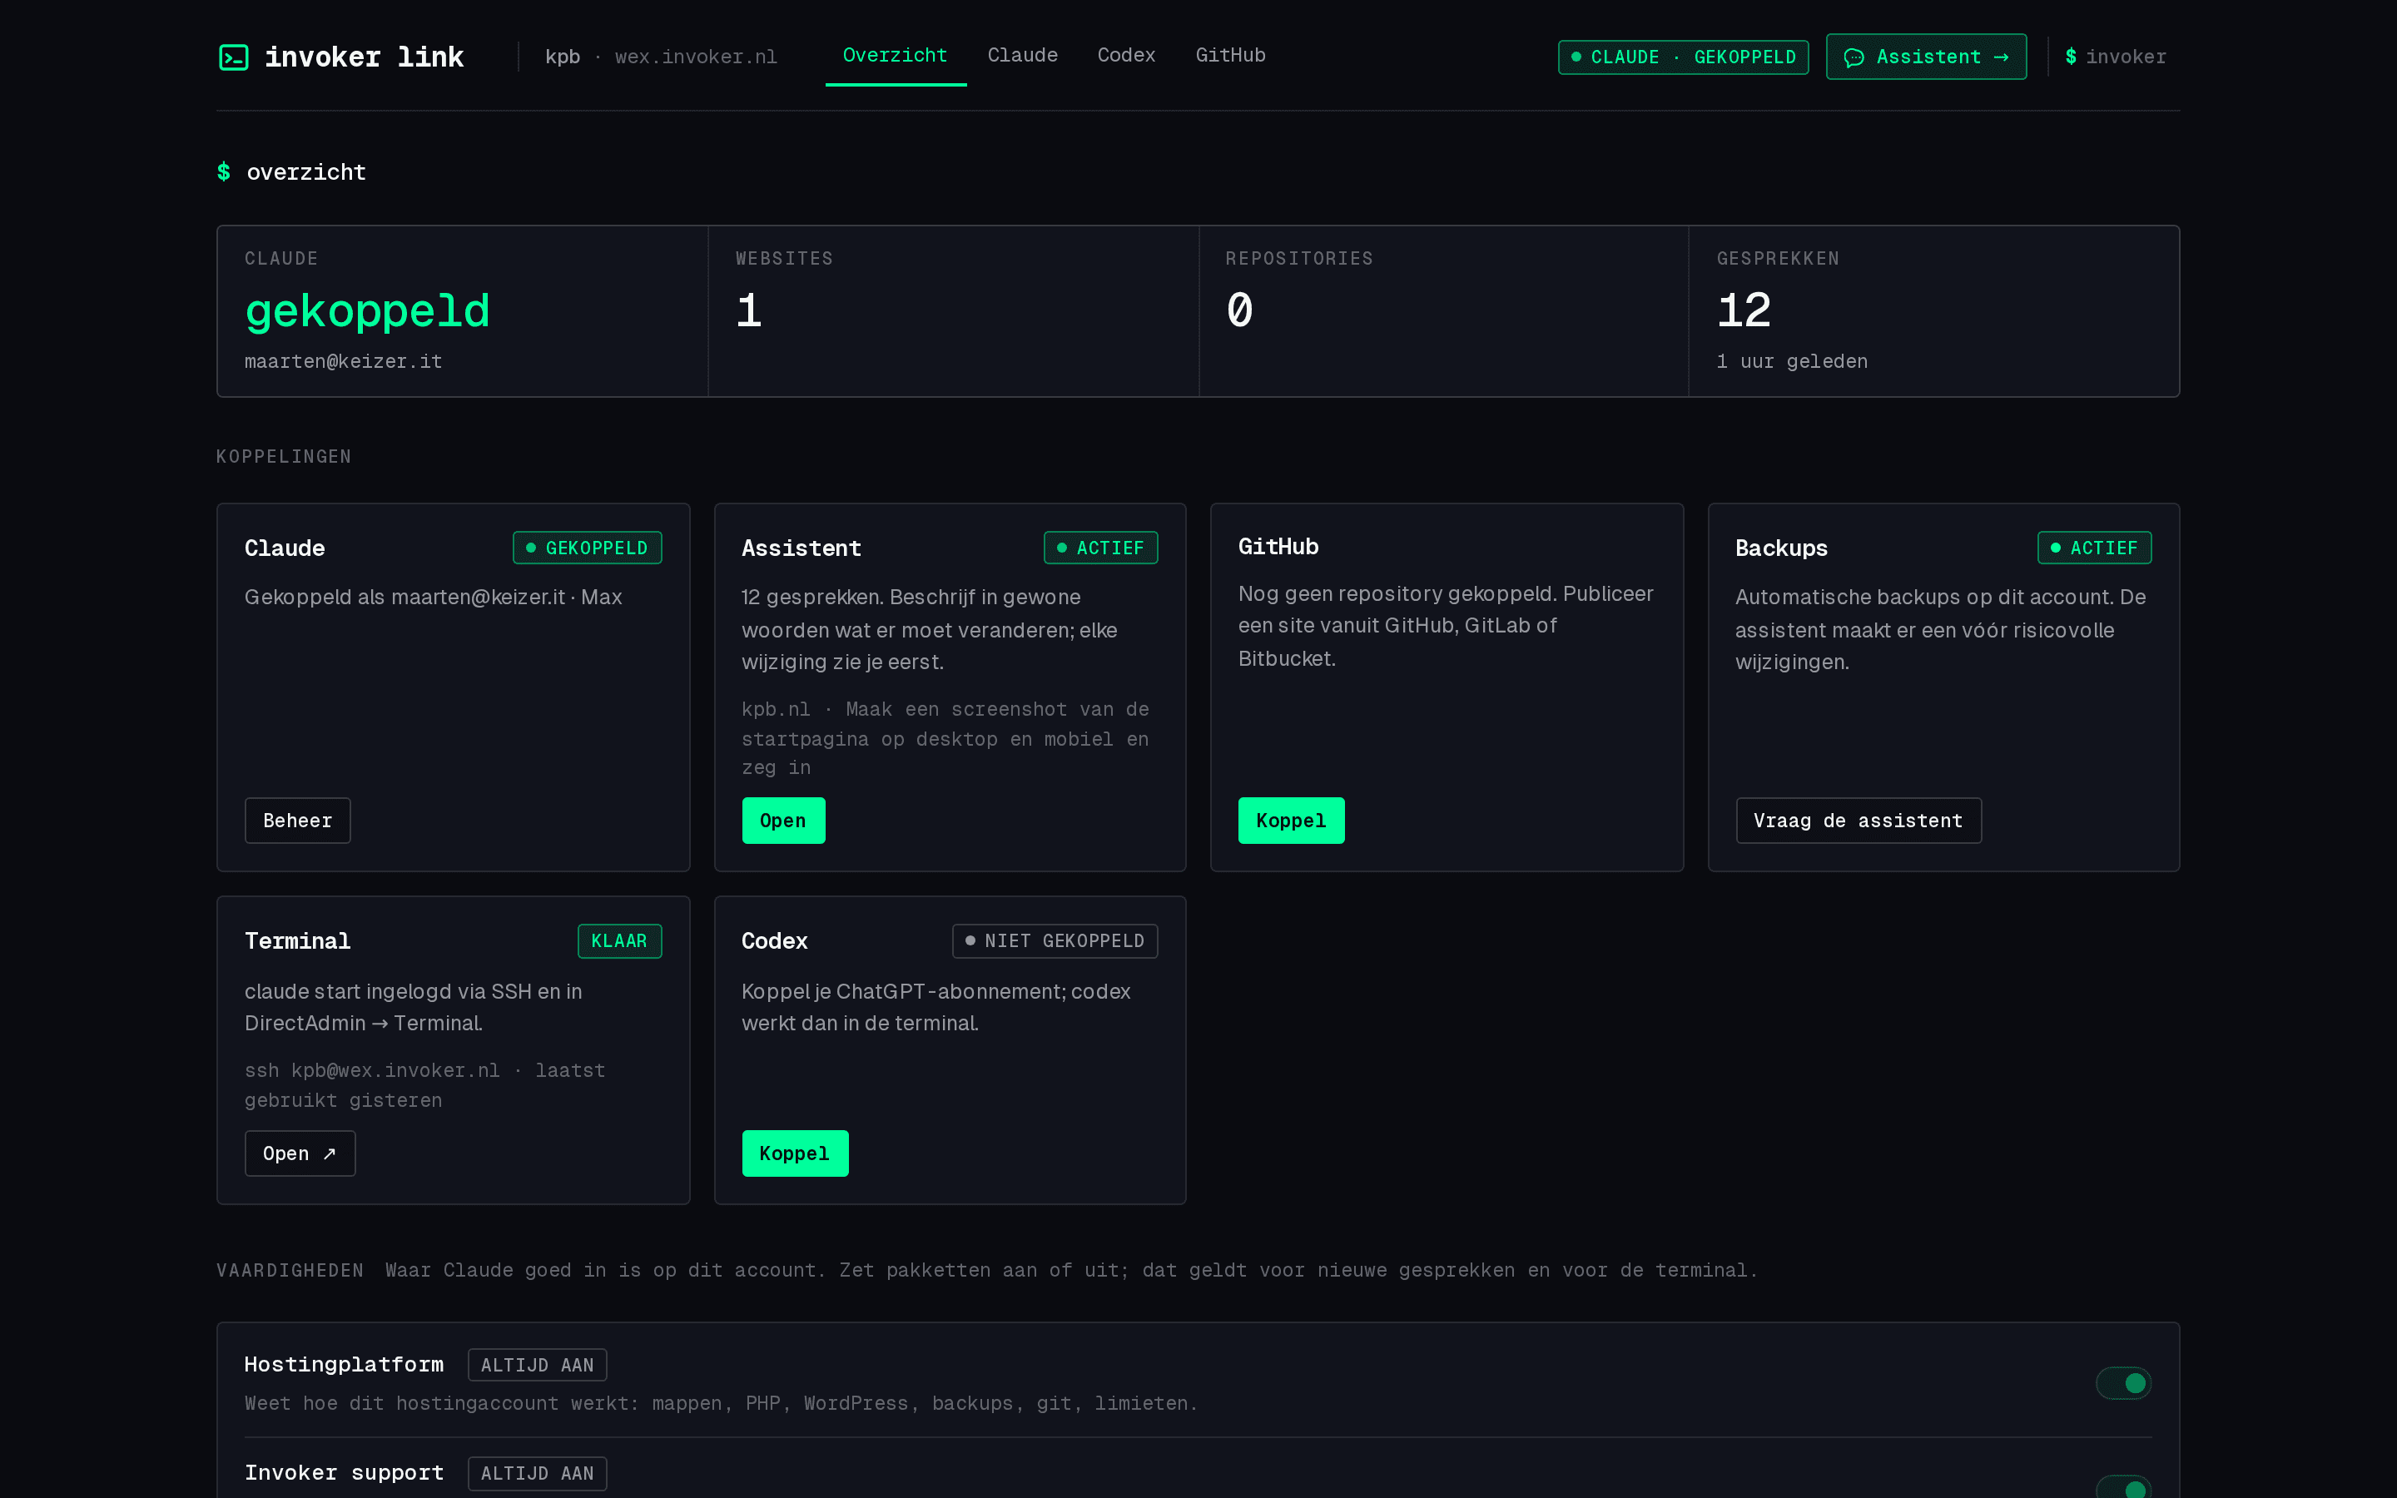The image size is (2397, 1498).
Task: Click the $ invoker user label
Action: (2115, 57)
